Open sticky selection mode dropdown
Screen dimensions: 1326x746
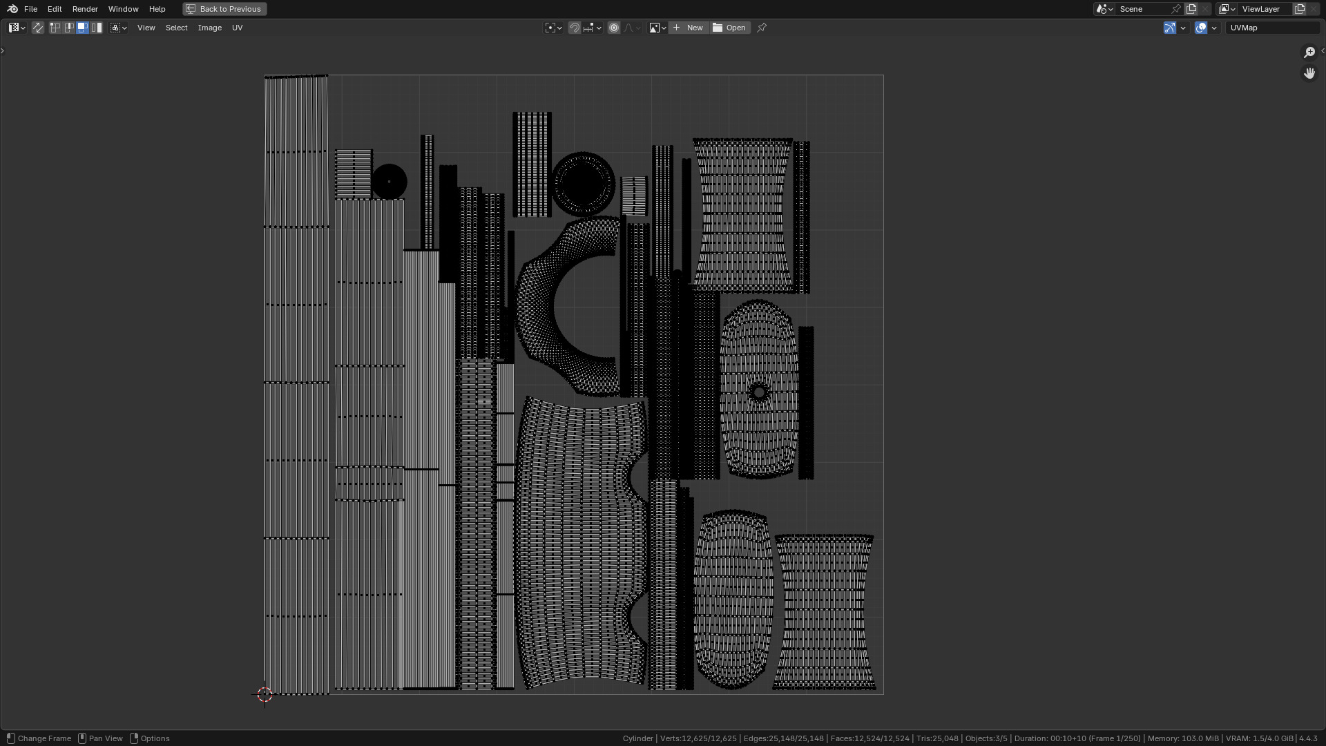click(x=119, y=28)
